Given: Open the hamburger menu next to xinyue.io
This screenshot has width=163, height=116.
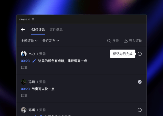Looking at the screenshot, I should click(33, 19).
